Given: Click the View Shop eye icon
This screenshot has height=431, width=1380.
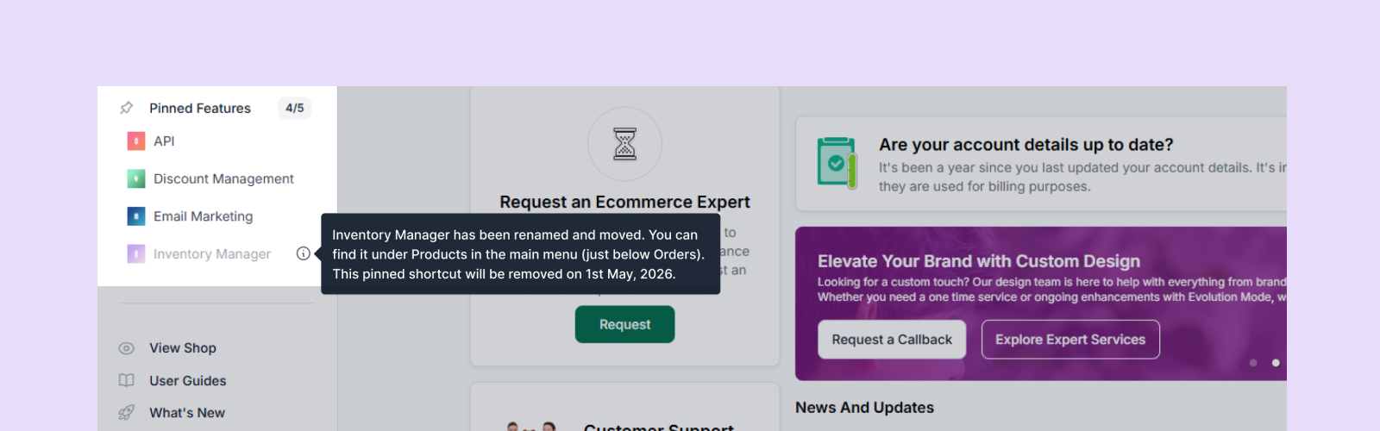Looking at the screenshot, I should pos(127,348).
